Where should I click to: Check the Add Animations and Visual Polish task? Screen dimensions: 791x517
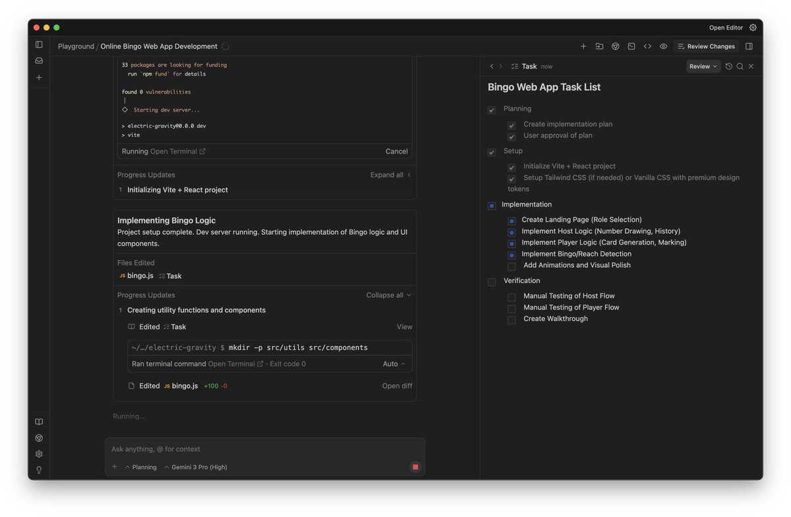512,266
